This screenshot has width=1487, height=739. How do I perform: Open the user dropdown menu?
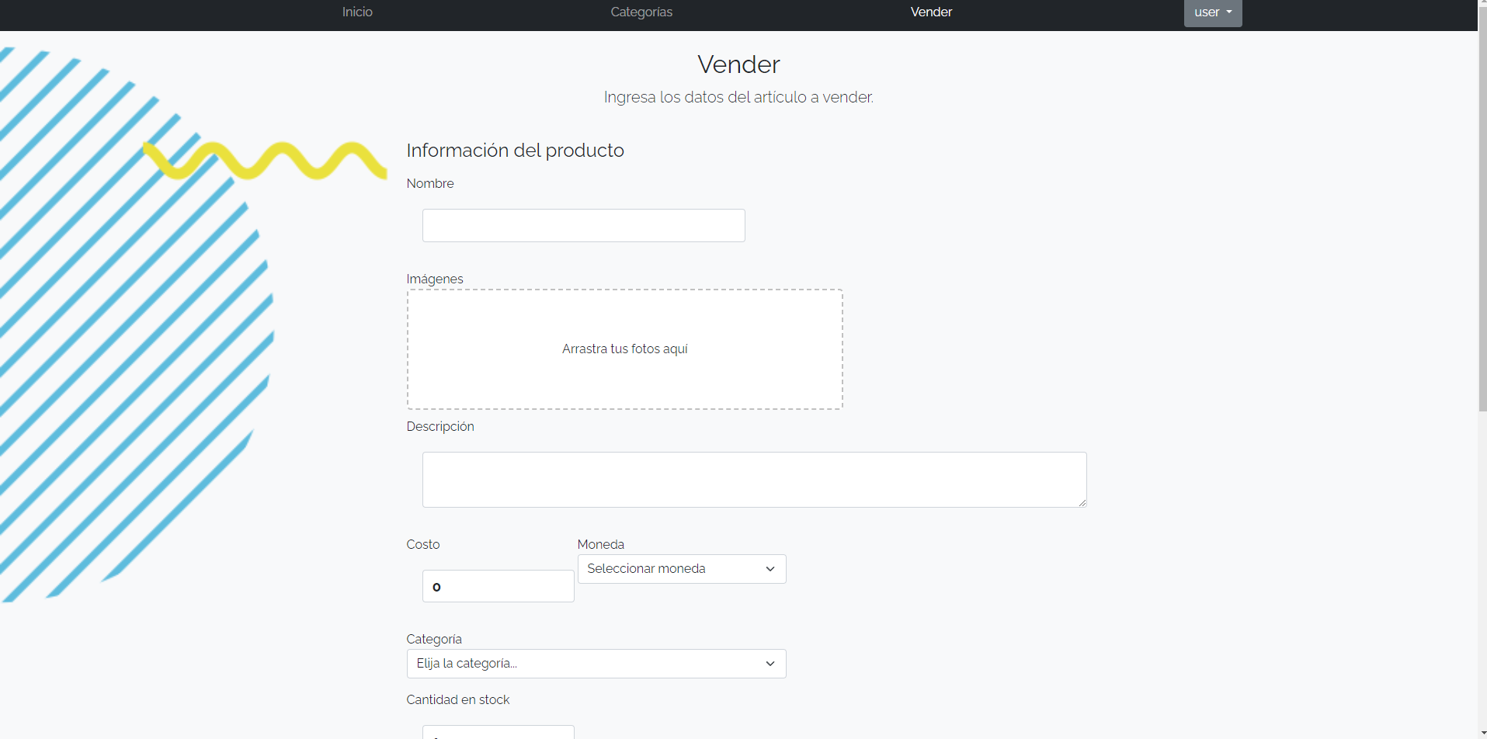pos(1213,12)
